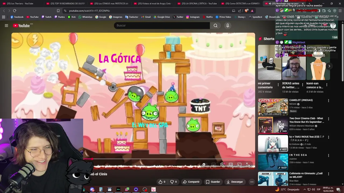Open the WhatsApp bookmark
Viewport: 344px width, 193px height.
point(85,17)
